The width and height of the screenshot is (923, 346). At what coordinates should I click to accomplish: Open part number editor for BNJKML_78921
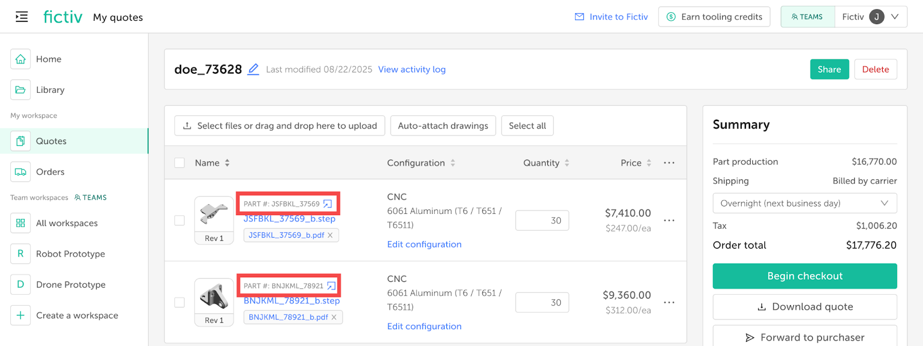[331, 285]
